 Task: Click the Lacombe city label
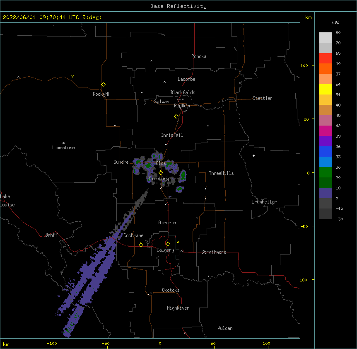(x=186, y=79)
